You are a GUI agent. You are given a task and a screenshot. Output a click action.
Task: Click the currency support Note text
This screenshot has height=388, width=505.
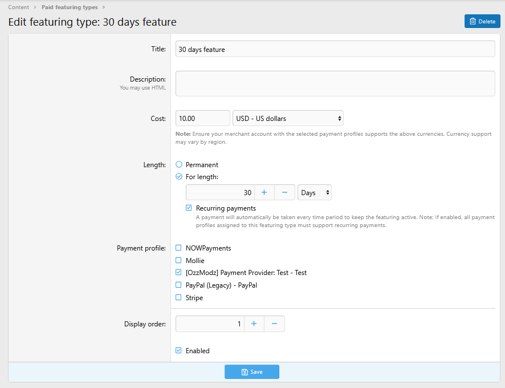pyautogui.click(x=333, y=138)
